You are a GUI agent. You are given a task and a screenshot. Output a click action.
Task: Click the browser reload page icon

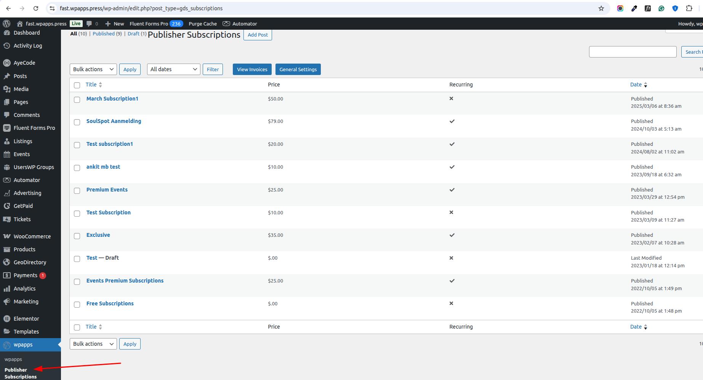[x=36, y=8]
